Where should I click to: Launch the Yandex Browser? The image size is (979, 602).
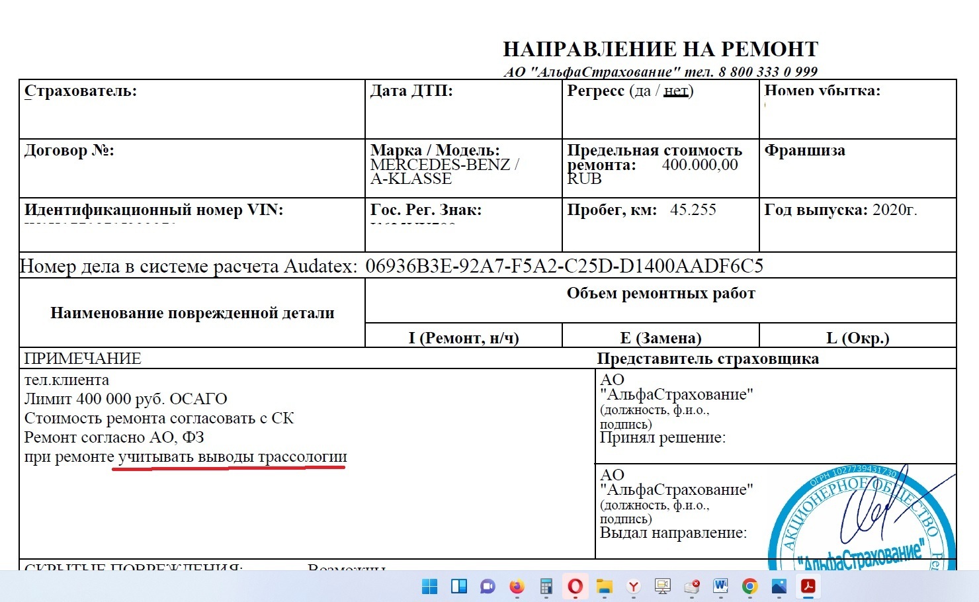[632, 586]
